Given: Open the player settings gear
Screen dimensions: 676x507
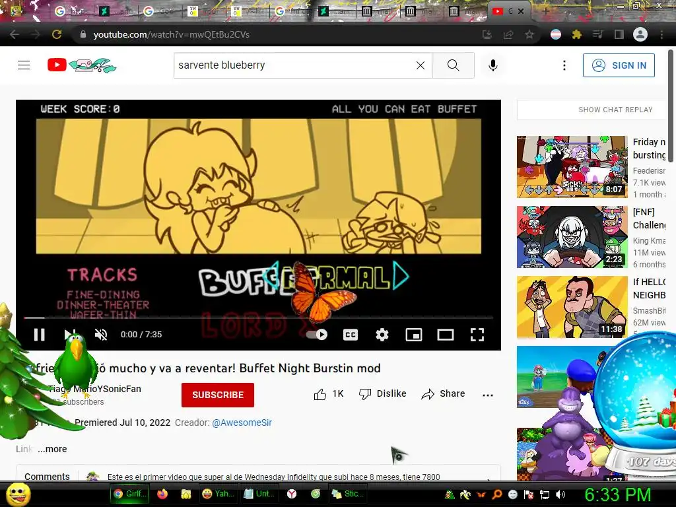Looking at the screenshot, I should tap(382, 335).
